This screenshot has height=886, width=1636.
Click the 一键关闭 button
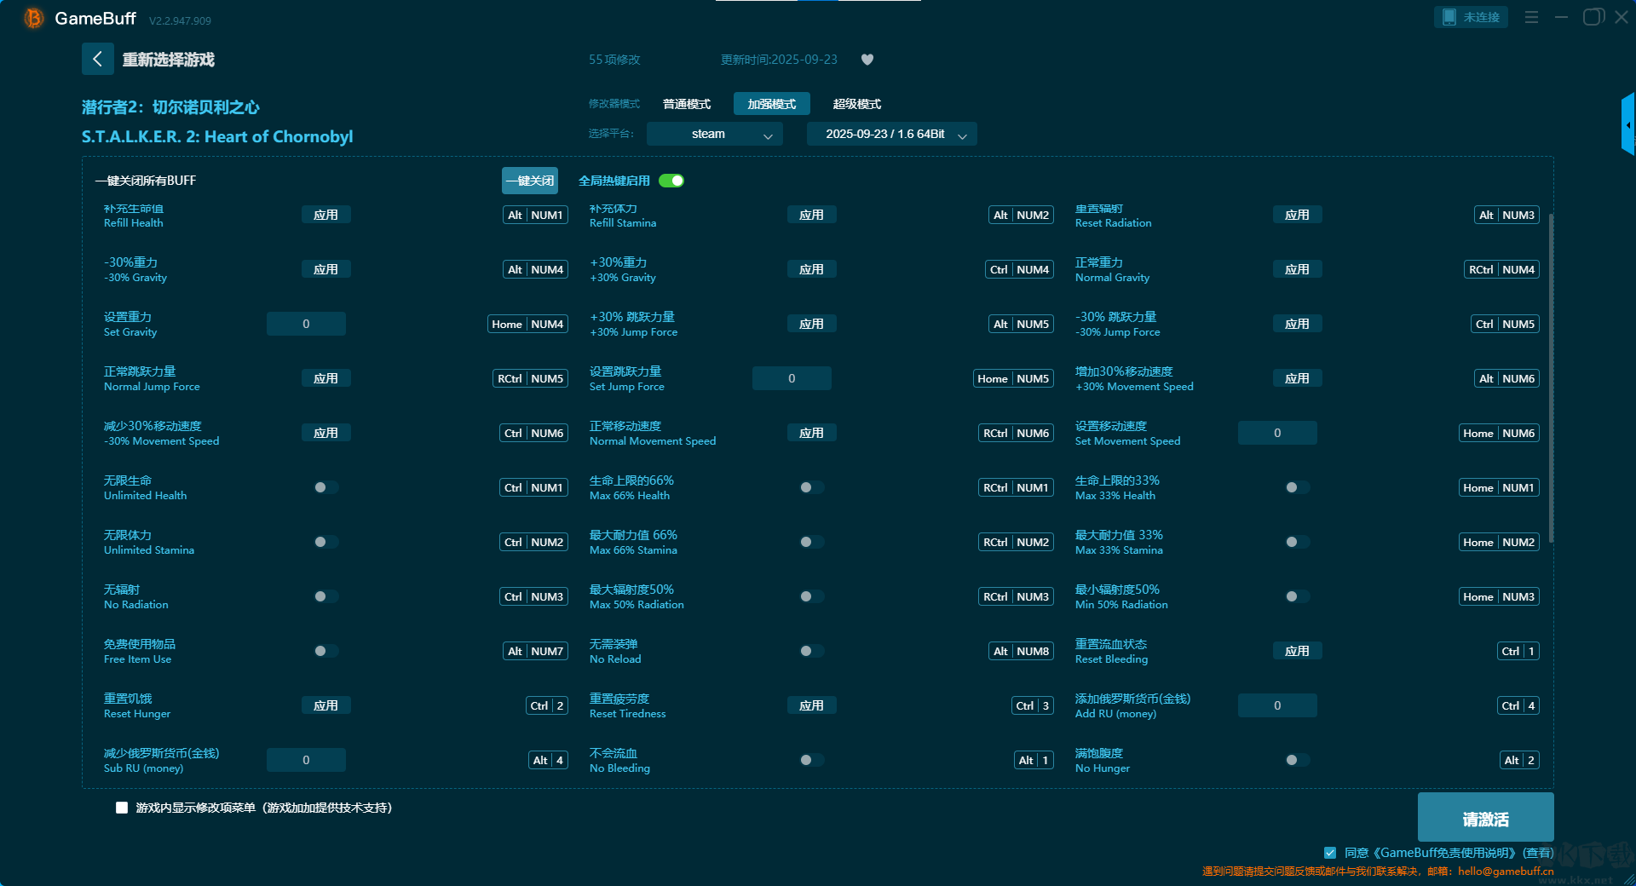tap(530, 181)
